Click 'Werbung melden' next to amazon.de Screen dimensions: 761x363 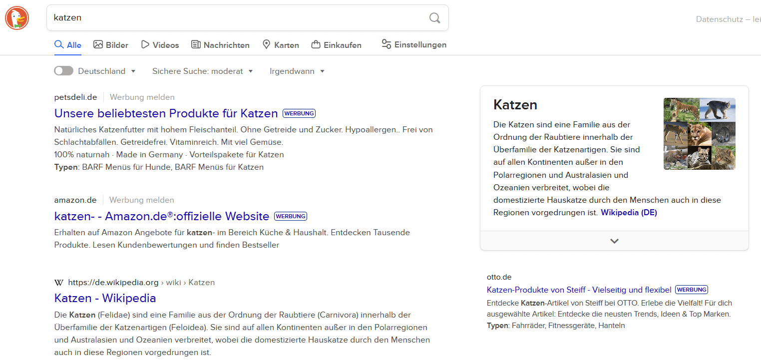142,200
